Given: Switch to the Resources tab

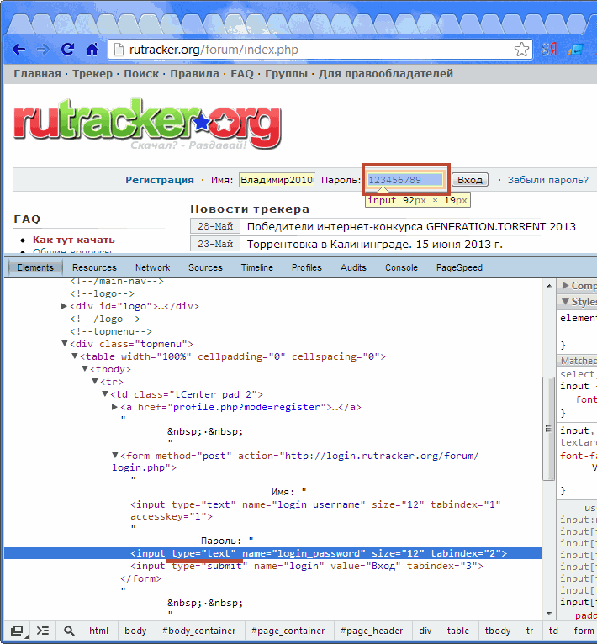Looking at the screenshot, I should tap(94, 267).
